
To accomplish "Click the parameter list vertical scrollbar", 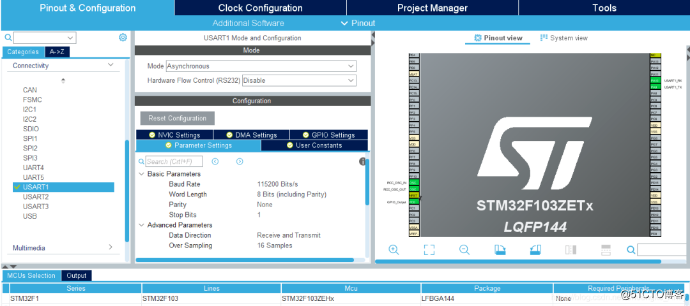I will (x=367, y=182).
